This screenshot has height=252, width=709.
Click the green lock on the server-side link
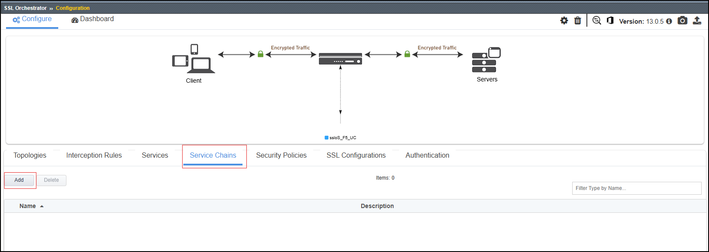click(407, 54)
